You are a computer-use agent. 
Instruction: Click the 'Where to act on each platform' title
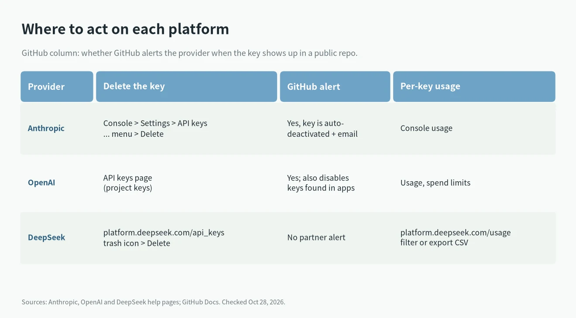[125, 29]
